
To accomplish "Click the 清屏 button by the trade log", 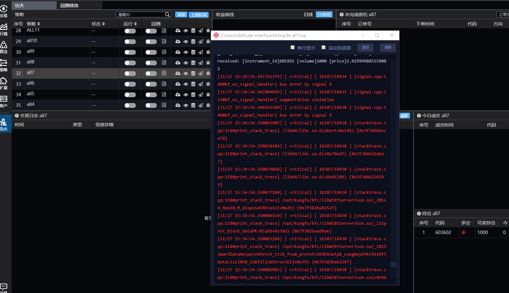I will coord(404,116).
